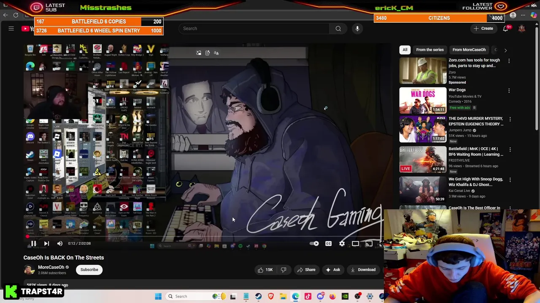Open the browser three-dot menu
This screenshot has height=303, width=540.
tap(523, 15)
